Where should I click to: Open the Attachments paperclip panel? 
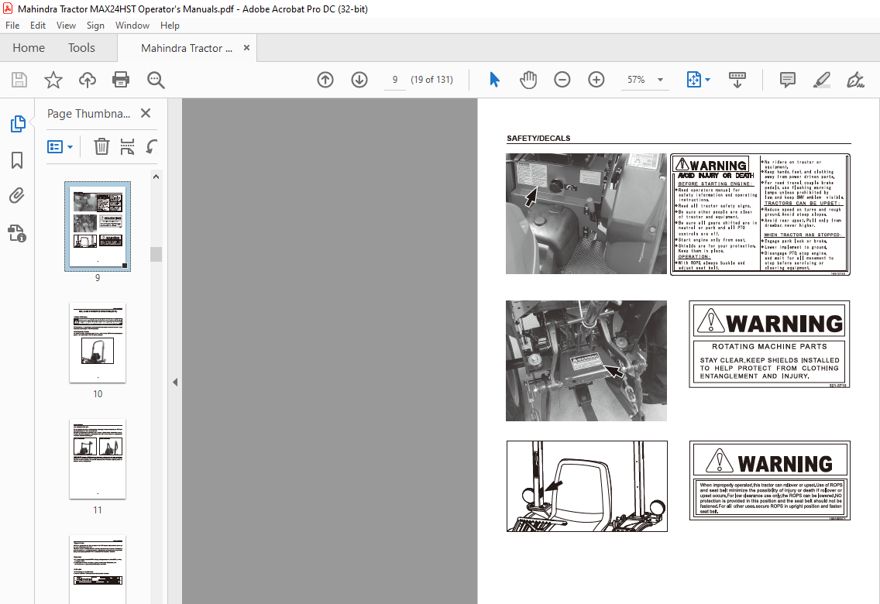point(17,196)
